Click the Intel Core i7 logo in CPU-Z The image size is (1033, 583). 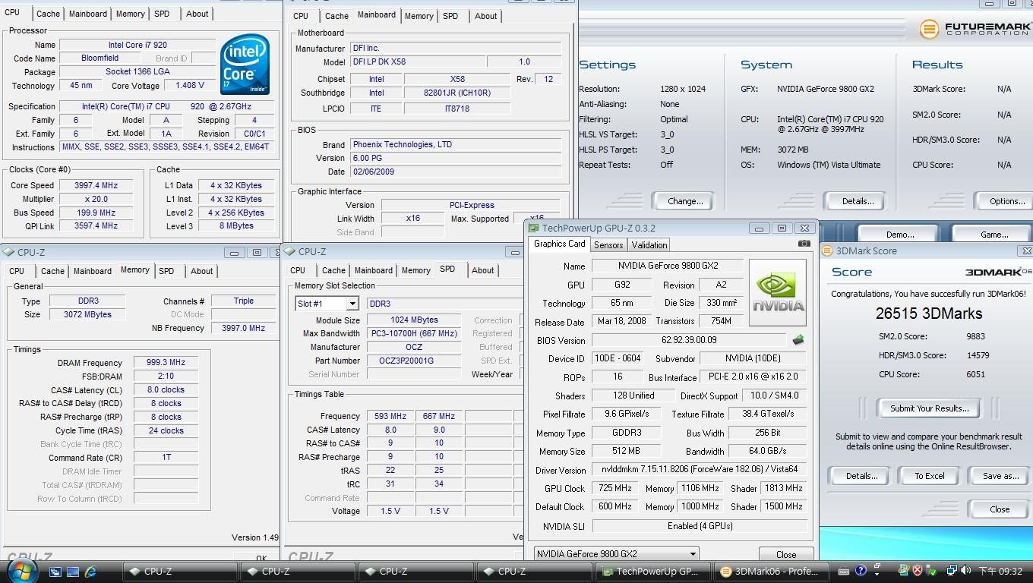coord(245,66)
